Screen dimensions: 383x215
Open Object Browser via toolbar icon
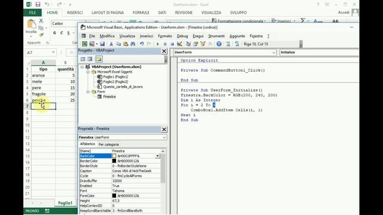[203, 44]
